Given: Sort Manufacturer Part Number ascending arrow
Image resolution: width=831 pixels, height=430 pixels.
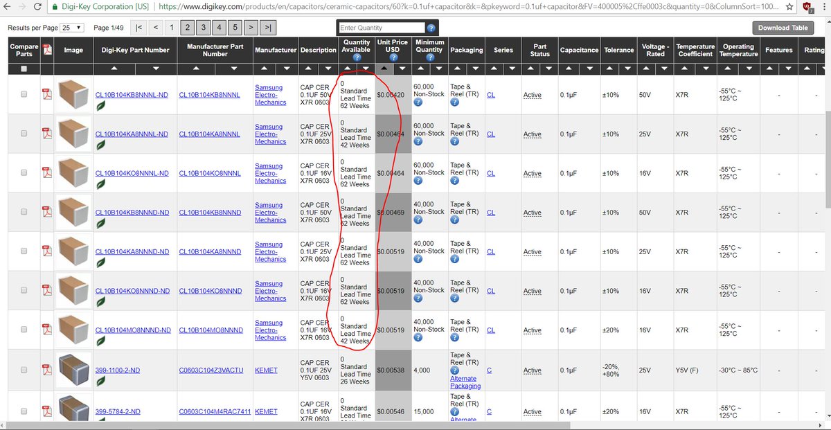Looking at the screenshot, I should [x=195, y=69].
